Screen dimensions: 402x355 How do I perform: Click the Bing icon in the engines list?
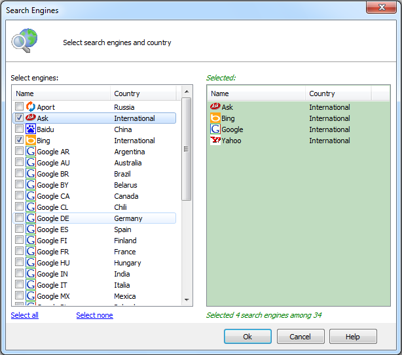point(31,141)
